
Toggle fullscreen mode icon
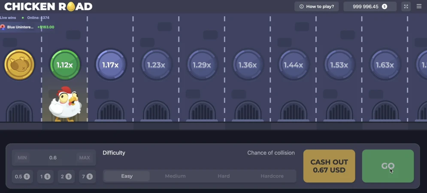[x=406, y=6]
